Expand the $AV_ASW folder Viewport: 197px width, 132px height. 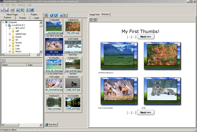[x=10, y=28]
